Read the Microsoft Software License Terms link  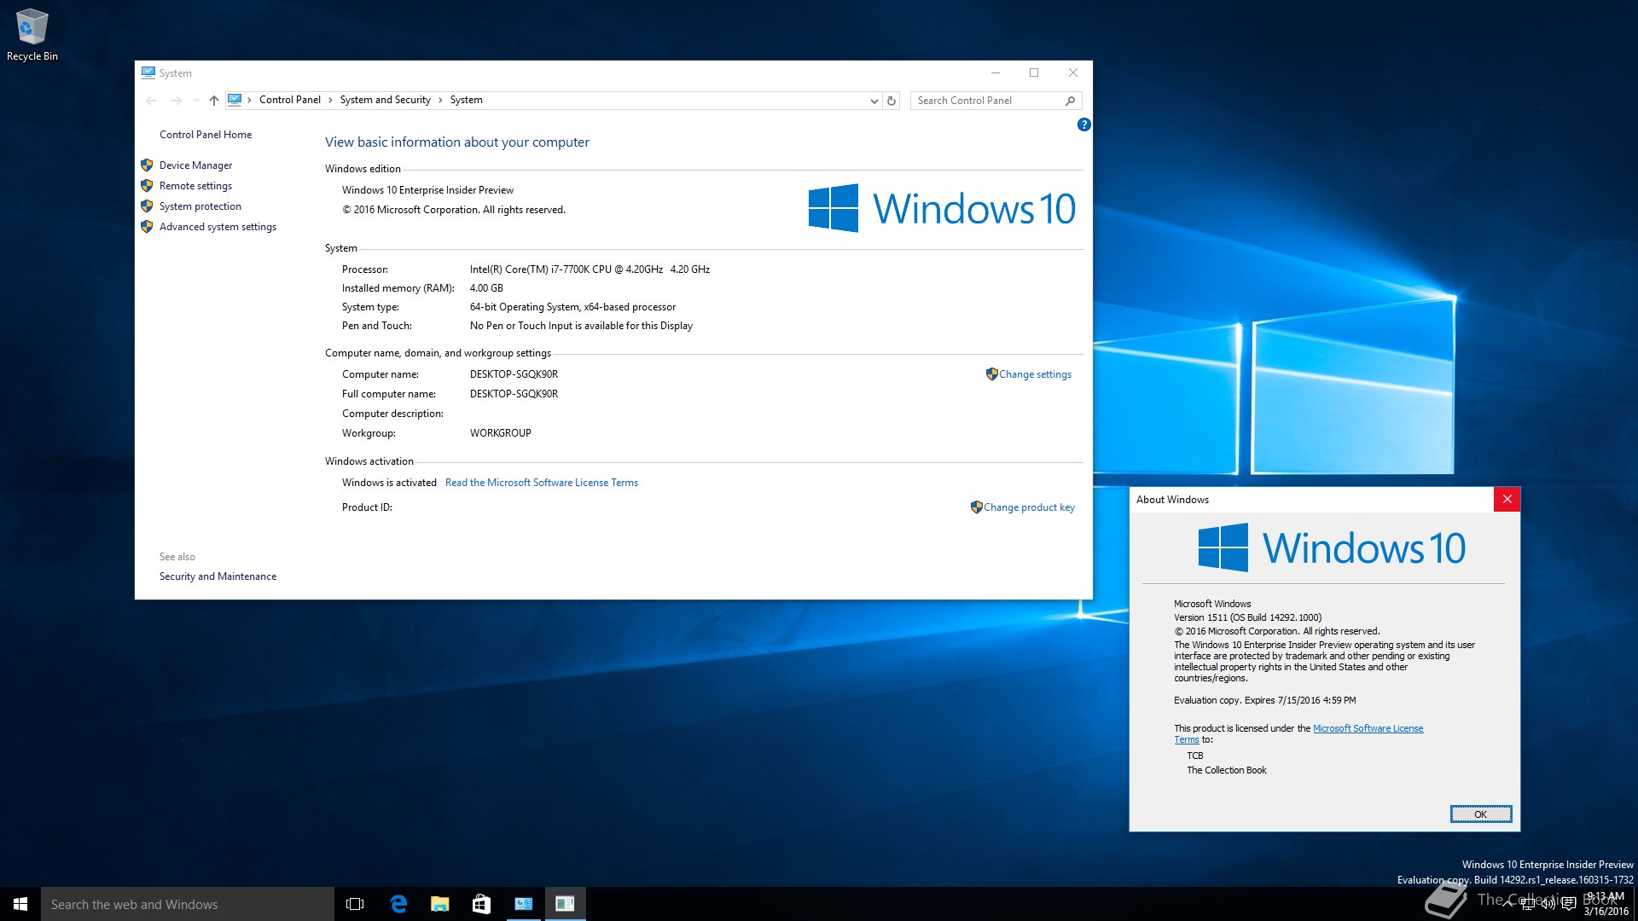tap(542, 483)
